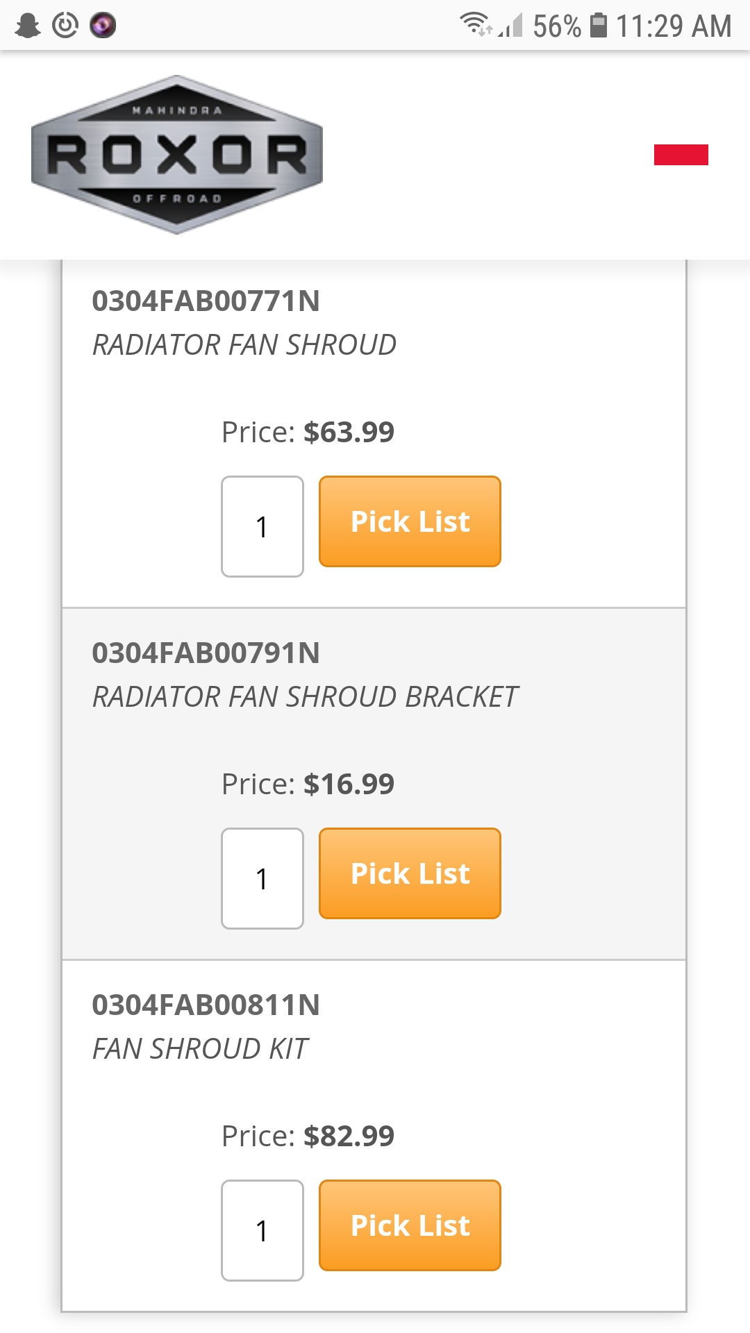Open the red navigation menu
750x1333 pixels.
click(681, 155)
